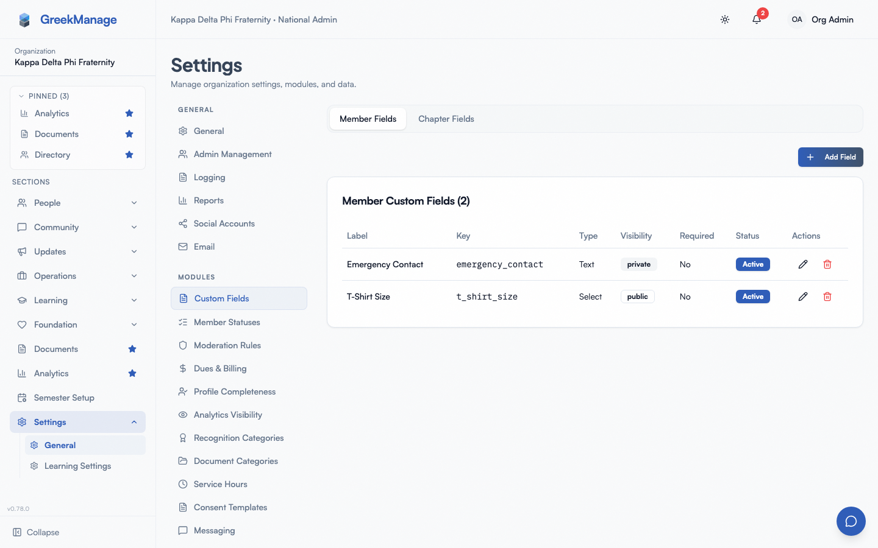Image resolution: width=878 pixels, height=548 pixels.
Task: Click the Add Field button
Action: (830, 157)
